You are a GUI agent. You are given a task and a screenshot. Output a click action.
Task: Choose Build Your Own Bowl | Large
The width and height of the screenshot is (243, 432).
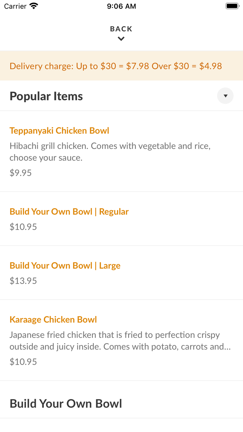click(x=121, y=273)
